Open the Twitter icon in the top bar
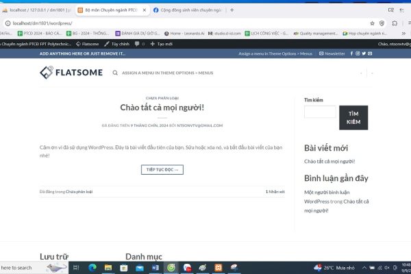 364,53
